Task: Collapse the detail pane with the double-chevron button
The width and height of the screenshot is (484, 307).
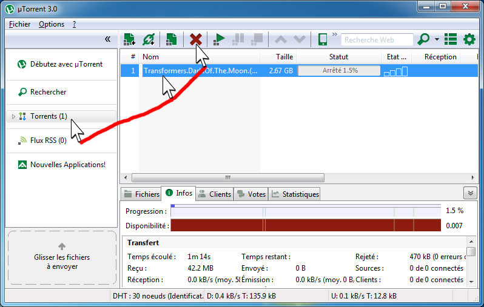Action: [470, 193]
